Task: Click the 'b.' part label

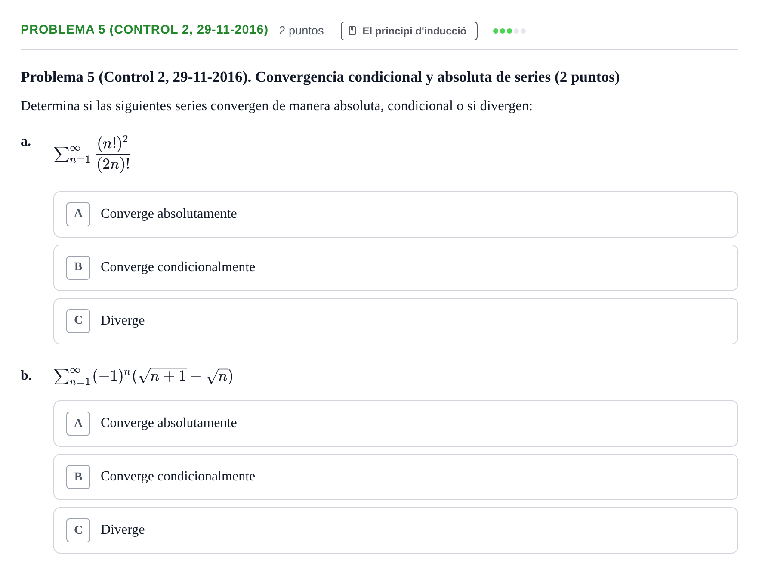Action: 26,375
